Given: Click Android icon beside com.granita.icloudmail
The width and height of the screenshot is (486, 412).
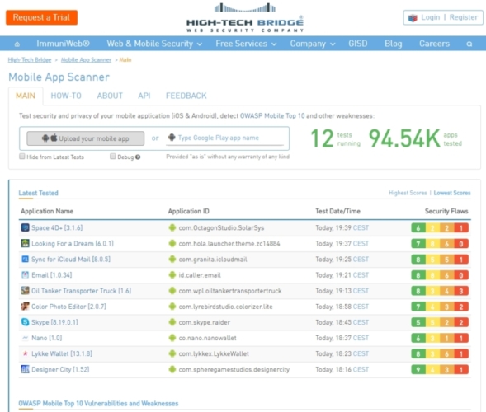Looking at the screenshot, I should (x=172, y=259).
